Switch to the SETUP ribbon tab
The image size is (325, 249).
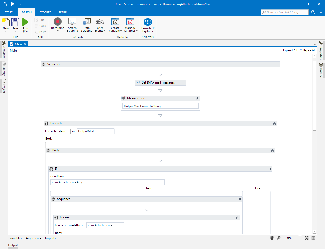[63, 12]
